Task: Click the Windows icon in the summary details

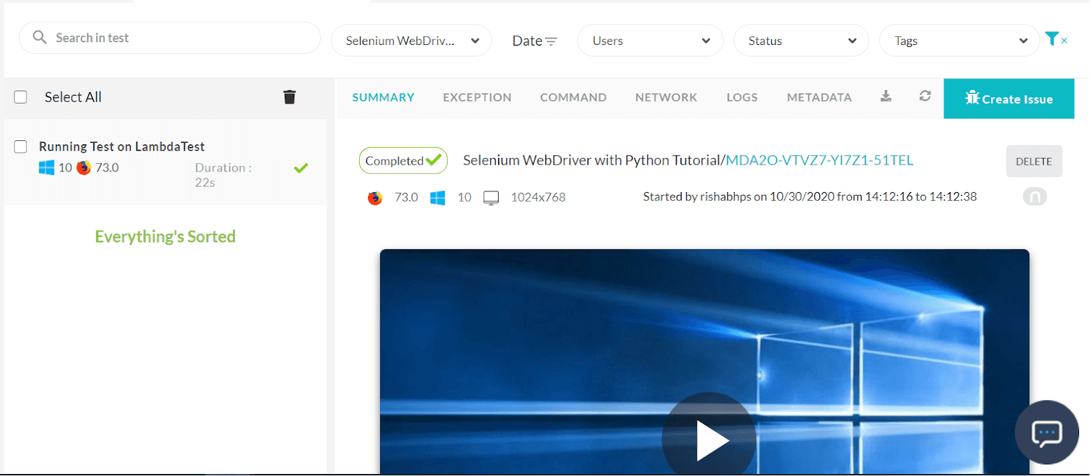Action: 437,197
